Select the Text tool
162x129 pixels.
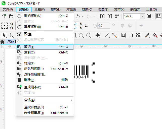98,35
